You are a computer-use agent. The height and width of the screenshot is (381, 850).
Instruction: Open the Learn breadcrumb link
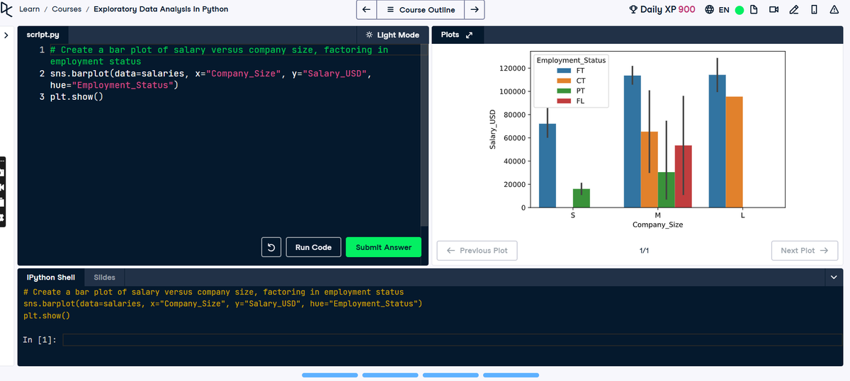[x=30, y=9]
